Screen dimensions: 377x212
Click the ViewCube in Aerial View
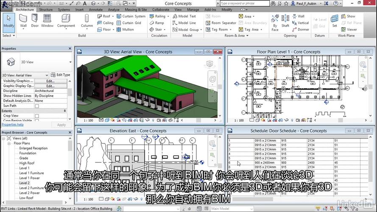click(x=209, y=64)
